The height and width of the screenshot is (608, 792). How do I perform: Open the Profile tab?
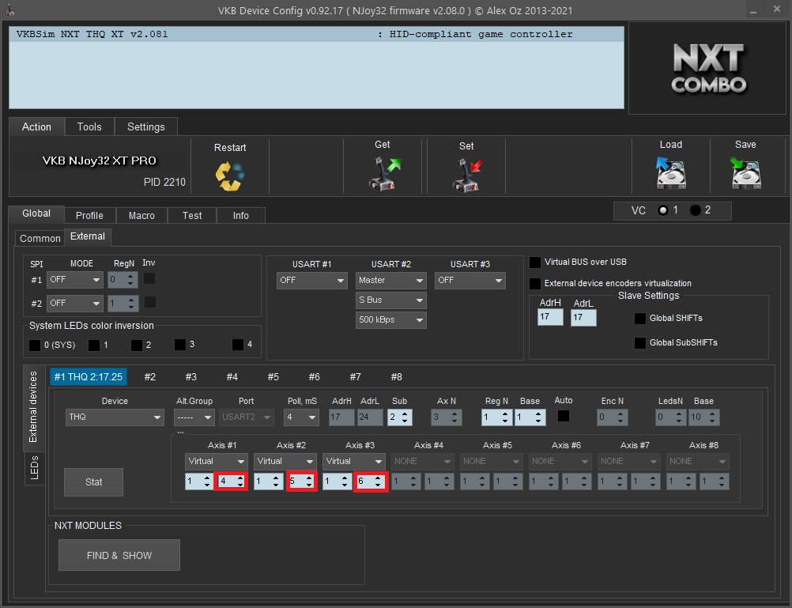point(89,215)
